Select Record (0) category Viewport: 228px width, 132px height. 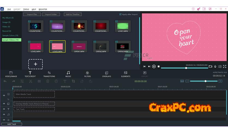pos(7,31)
